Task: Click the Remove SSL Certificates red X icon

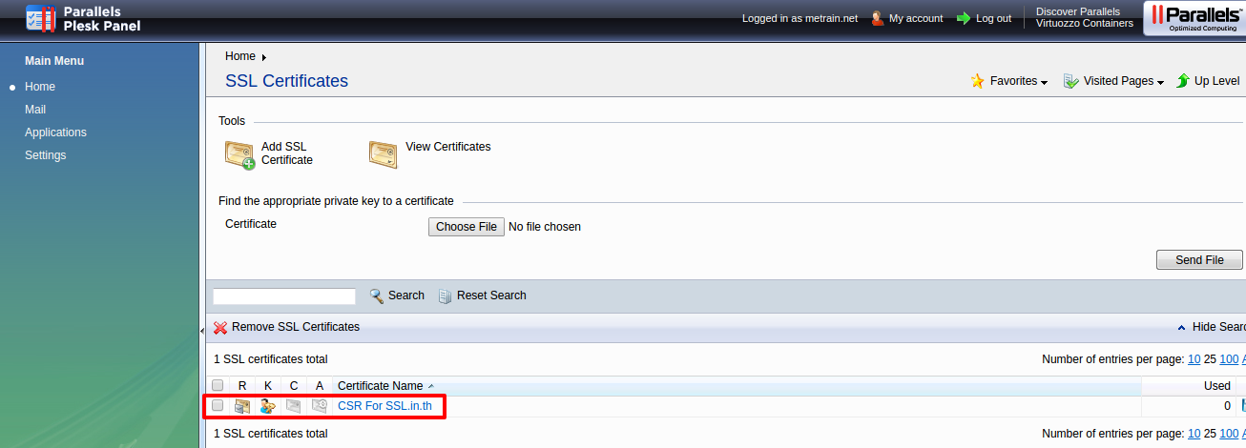Action: (x=220, y=327)
